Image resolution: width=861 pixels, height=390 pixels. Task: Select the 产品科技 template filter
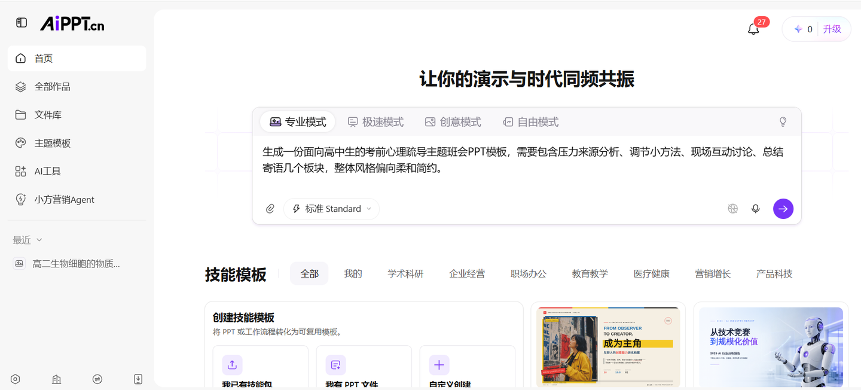774,273
